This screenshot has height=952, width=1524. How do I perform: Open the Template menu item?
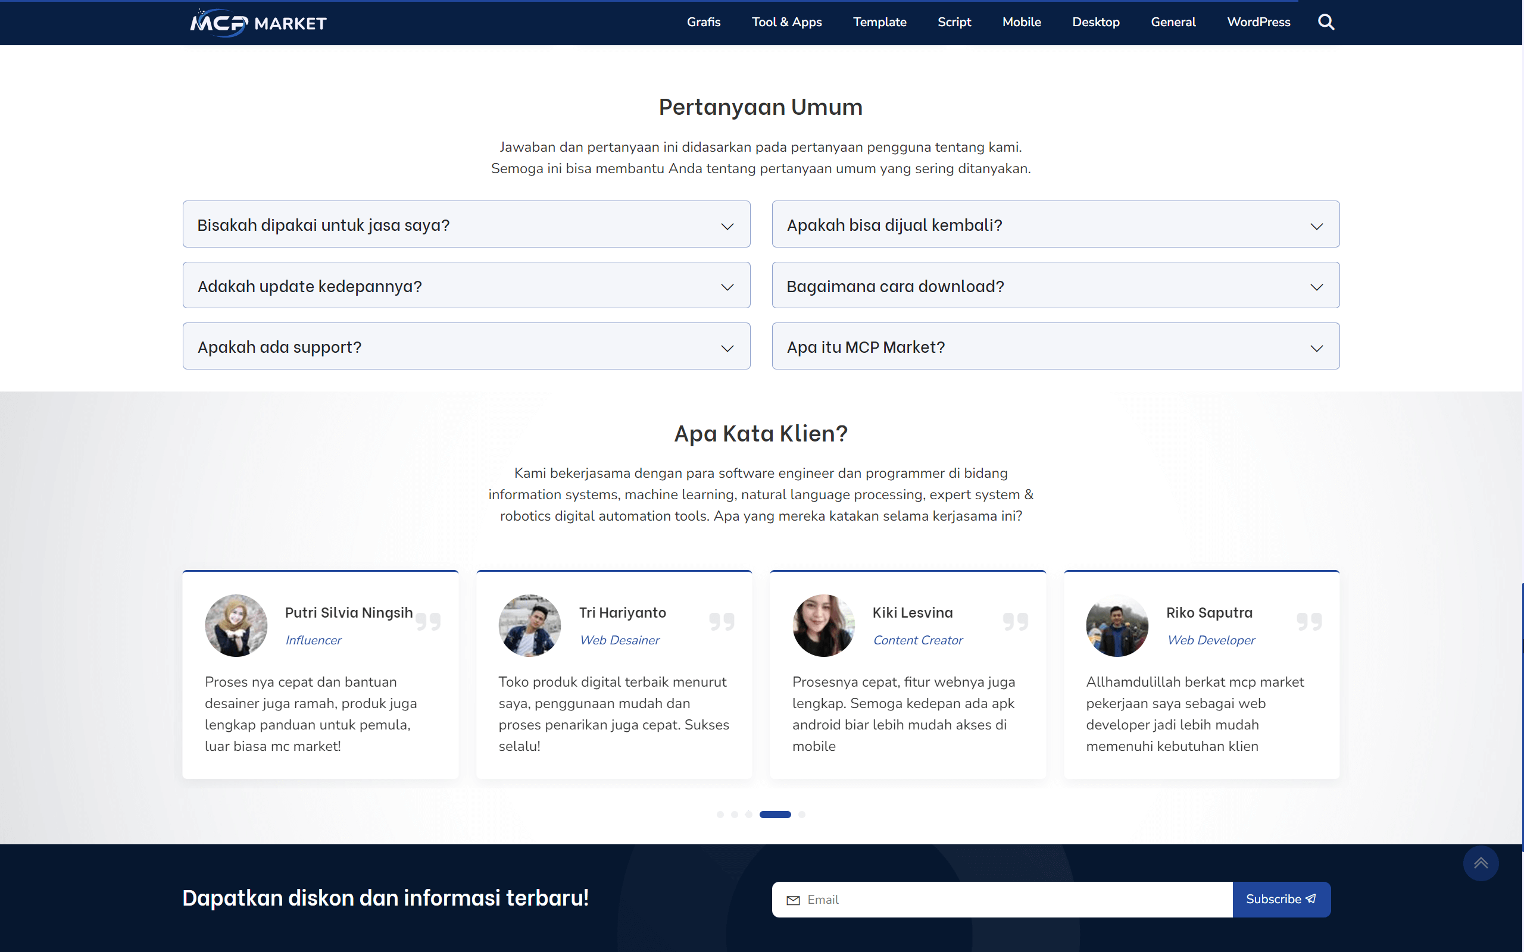click(x=879, y=22)
